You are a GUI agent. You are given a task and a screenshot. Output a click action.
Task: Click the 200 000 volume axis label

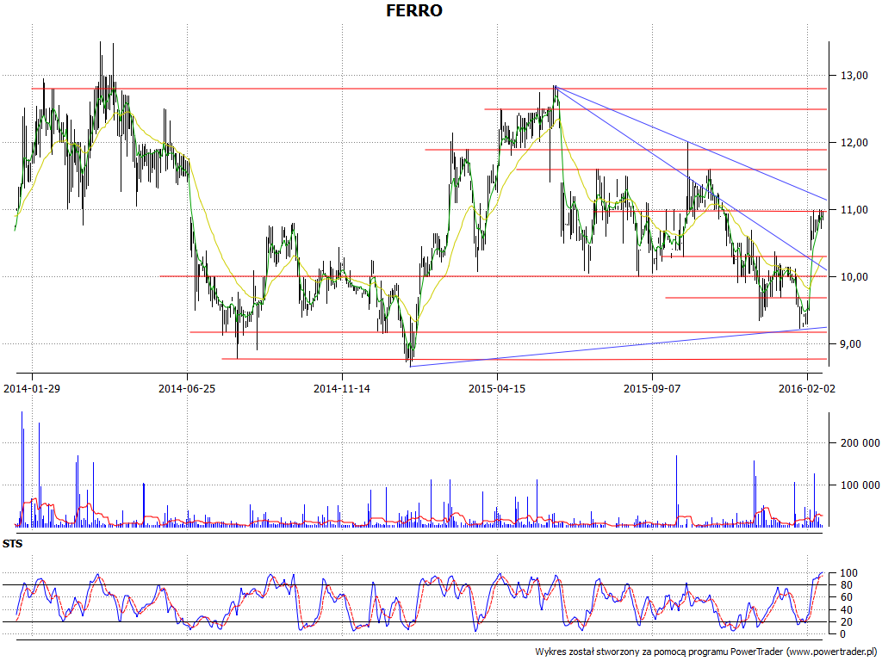tap(860, 443)
